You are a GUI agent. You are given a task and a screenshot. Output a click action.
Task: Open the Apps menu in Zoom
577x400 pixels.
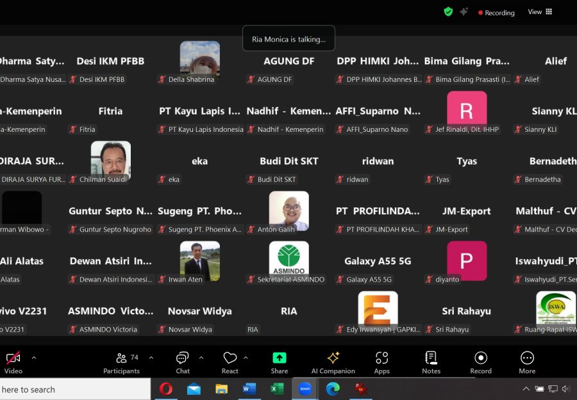click(x=382, y=362)
